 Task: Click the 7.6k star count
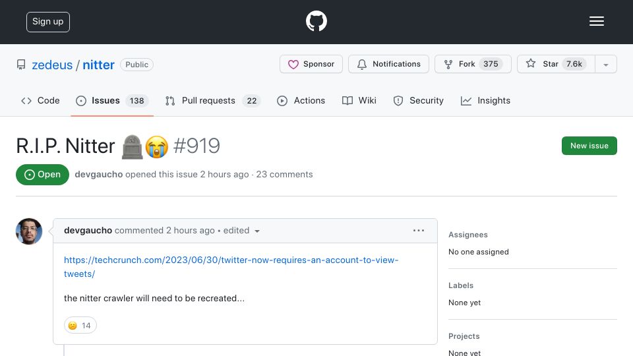tap(574, 64)
